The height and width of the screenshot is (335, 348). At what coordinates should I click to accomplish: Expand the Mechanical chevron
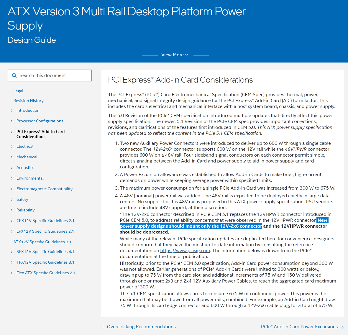pos(12,157)
